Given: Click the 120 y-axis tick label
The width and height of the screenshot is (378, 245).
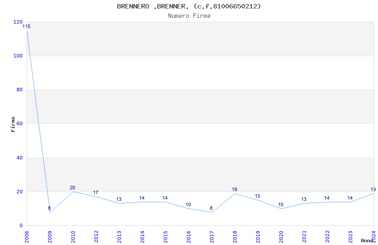Looking at the screenshot, I should click(x=18, y=22).
